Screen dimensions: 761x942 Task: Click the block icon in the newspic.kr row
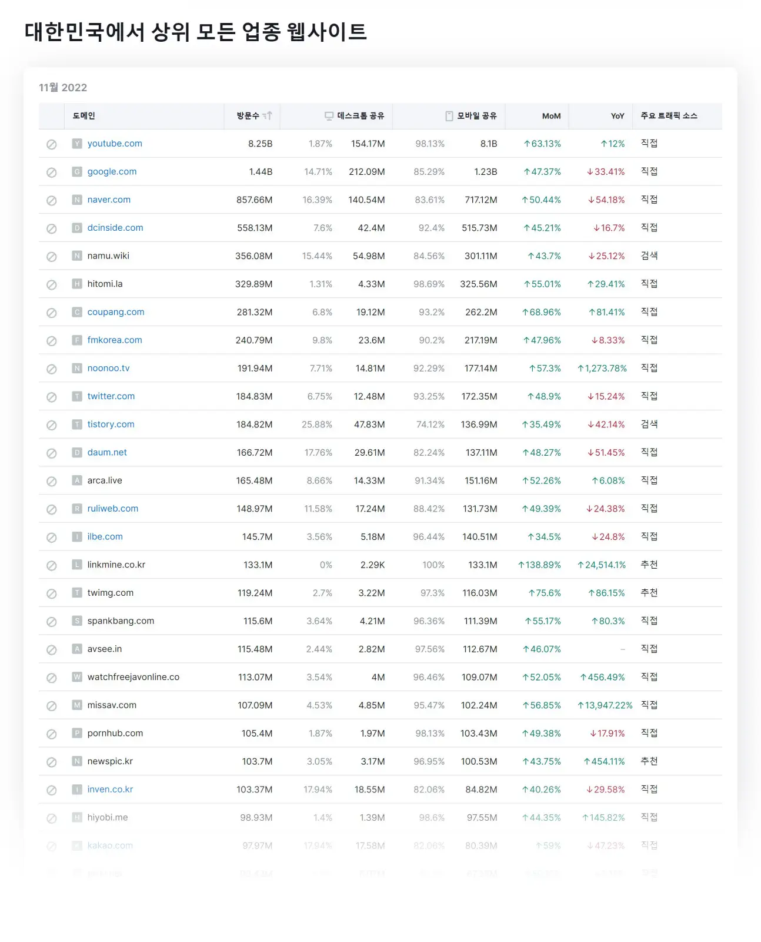pyautogui.click(x=52, y=762)
